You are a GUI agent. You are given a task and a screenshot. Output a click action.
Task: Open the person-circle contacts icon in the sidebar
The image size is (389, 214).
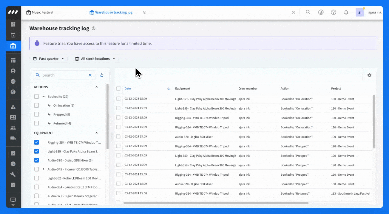13,71
